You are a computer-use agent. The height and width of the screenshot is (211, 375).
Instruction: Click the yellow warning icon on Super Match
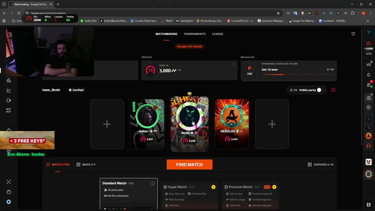pyautogui.click(x=213, y=187)
